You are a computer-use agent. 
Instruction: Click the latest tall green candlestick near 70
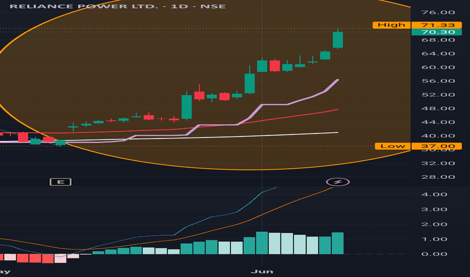coord(338,39)
